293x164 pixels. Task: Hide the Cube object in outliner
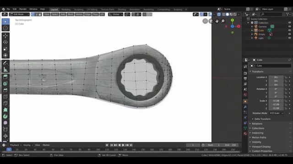click(x=289, y=31)
